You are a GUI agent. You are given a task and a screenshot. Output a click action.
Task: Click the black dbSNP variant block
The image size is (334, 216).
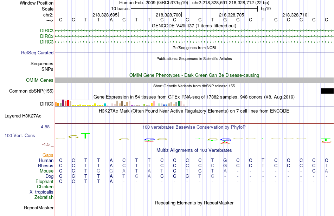pyautogui.click(x=327, y=91)
